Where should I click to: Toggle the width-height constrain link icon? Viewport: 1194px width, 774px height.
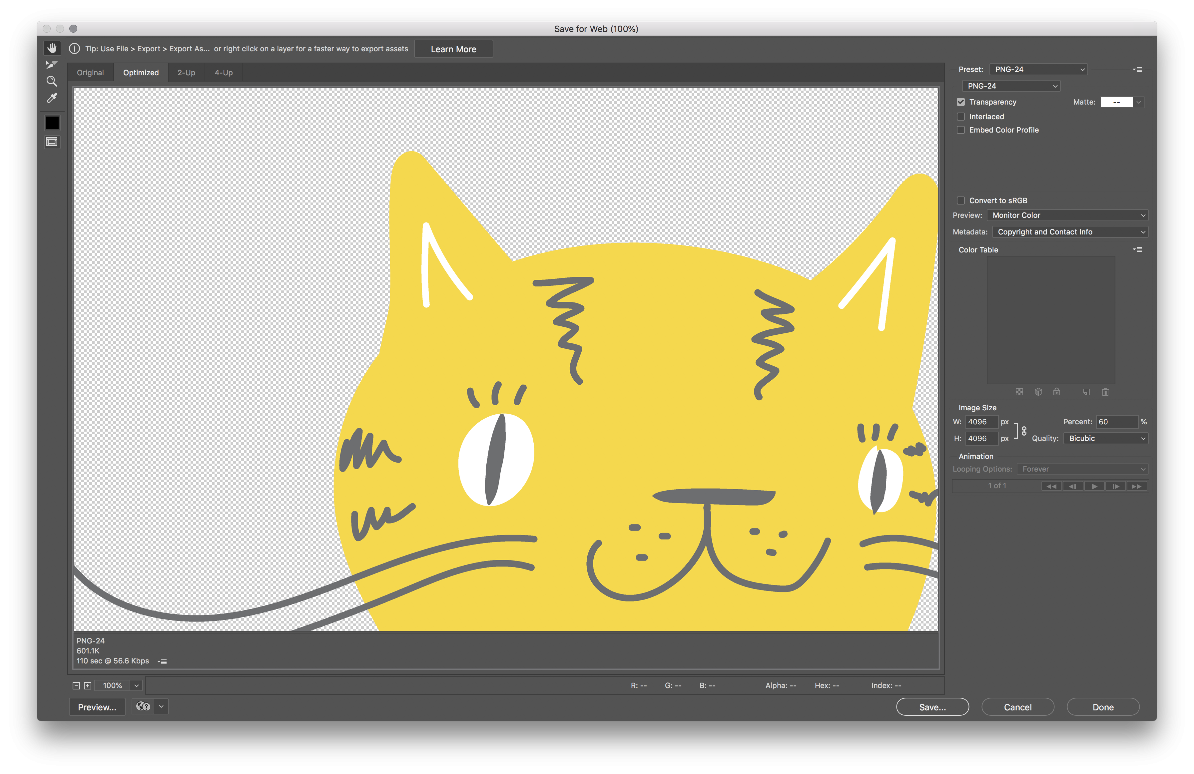1024,431
